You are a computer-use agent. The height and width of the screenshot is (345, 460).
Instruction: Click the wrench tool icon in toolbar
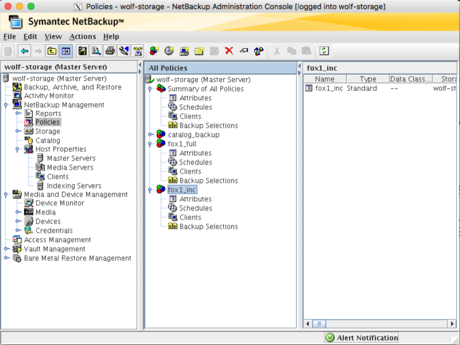tap(124, 51)
